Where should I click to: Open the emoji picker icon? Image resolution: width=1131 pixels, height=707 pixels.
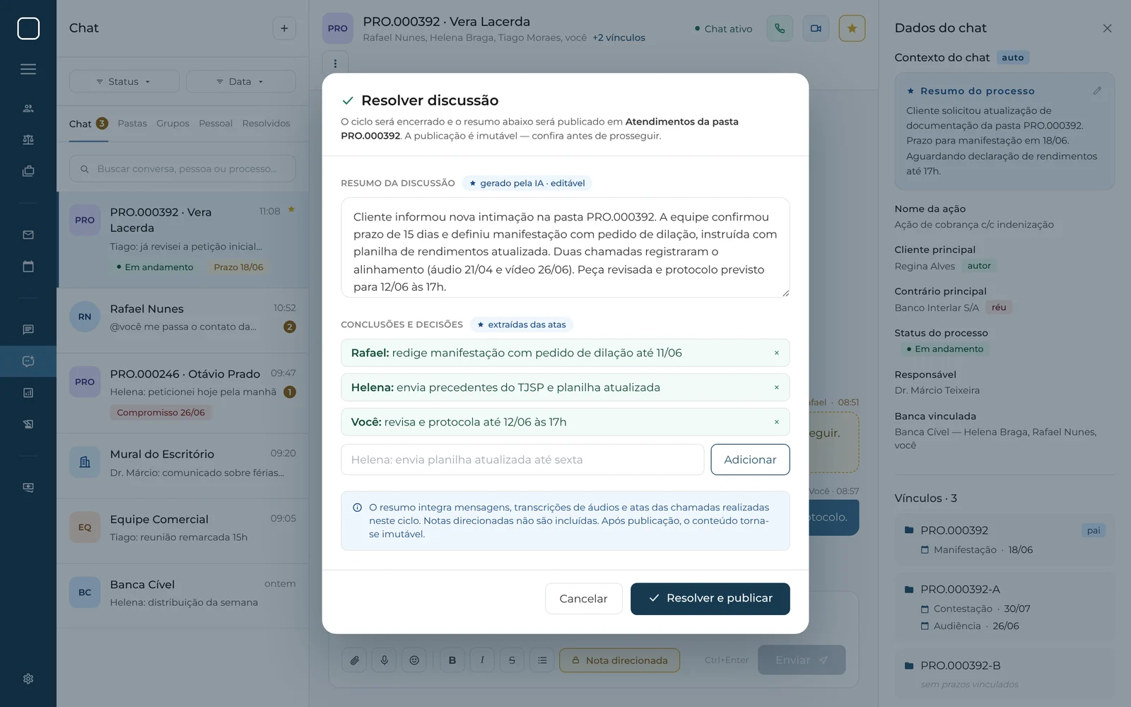pyautogui.click(x=414, y=660)
